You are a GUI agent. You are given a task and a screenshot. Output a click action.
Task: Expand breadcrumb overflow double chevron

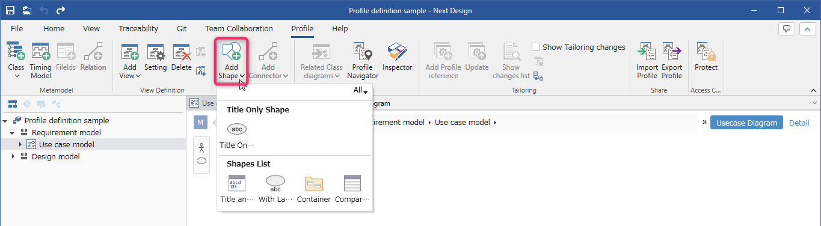(704, 123)
